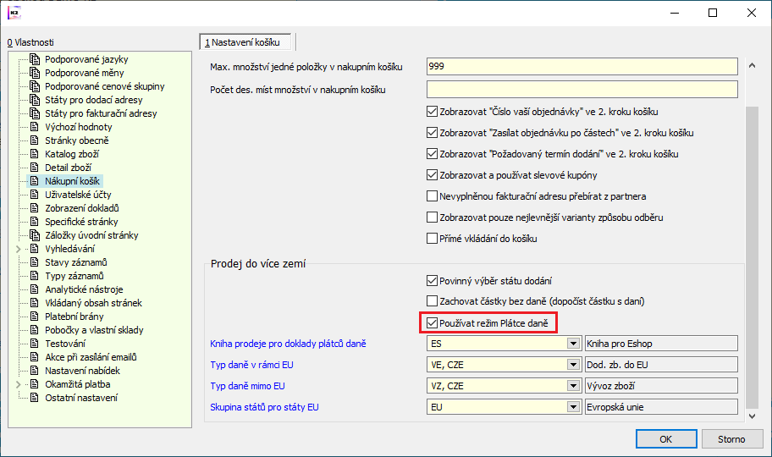Viewport: 772px width, 457px height.
Task: Click the Analytické nástroje document icon
Action: pos(35,289)
